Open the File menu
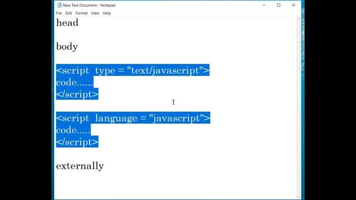The image size is (356, 200). [x=59, y=13]
